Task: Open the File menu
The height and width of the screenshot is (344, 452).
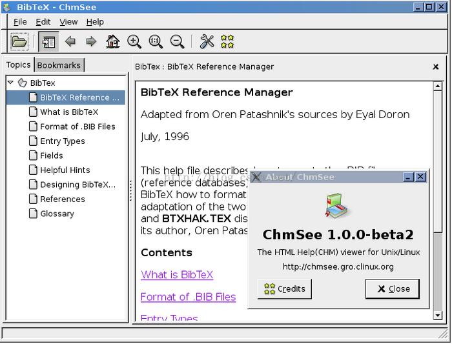Action: (x=20, y=21)
